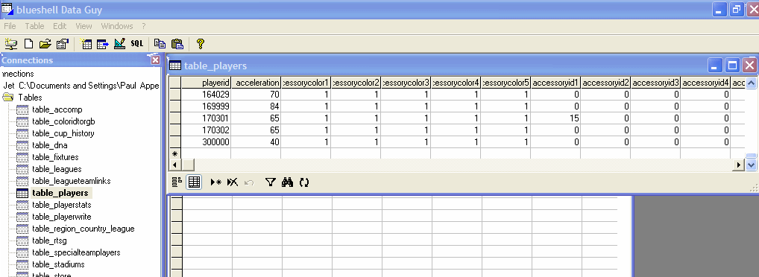Click the copy toolbar icon
Viewport: 759px width, 277px height.
click(160, 44)
